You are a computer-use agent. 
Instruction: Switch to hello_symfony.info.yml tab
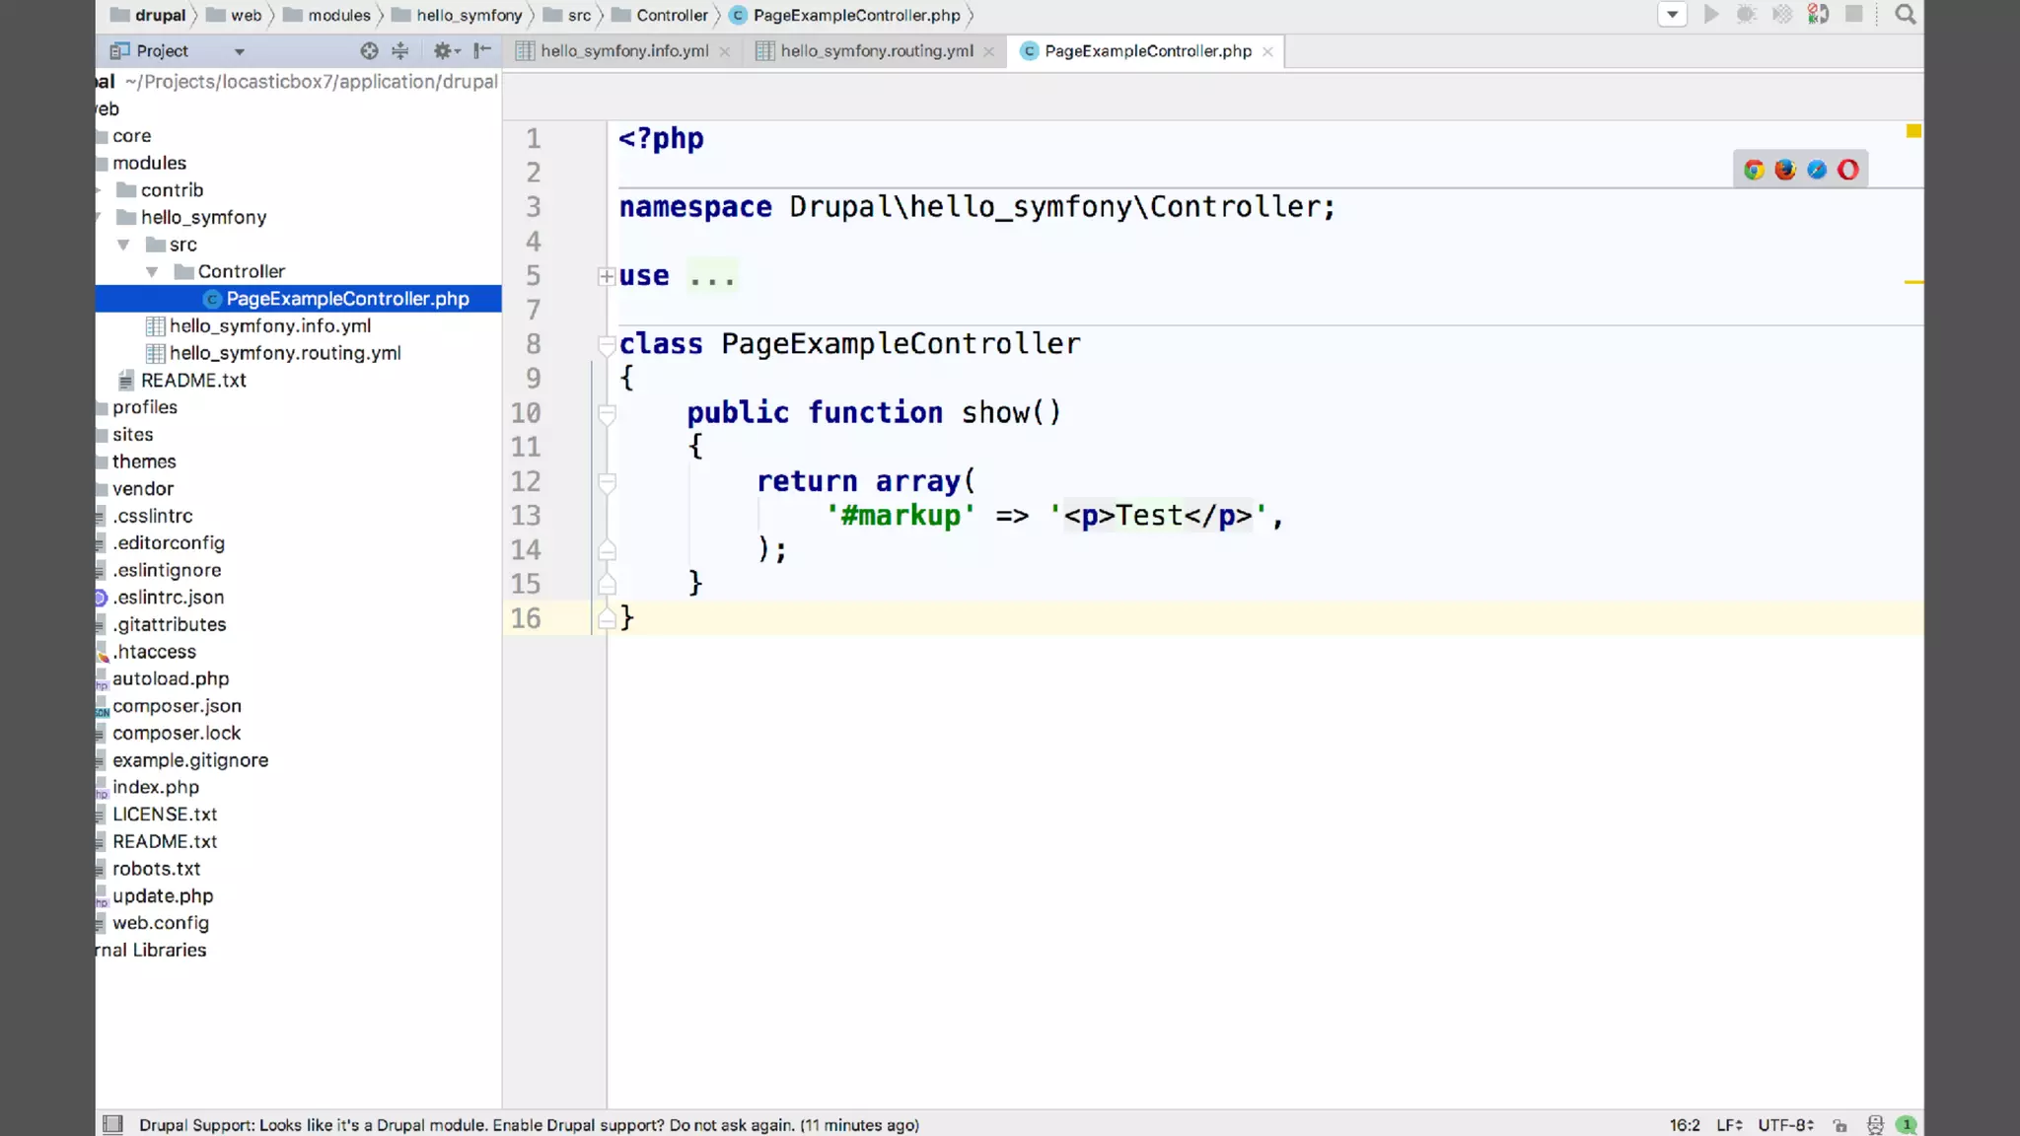coord(623,51)
